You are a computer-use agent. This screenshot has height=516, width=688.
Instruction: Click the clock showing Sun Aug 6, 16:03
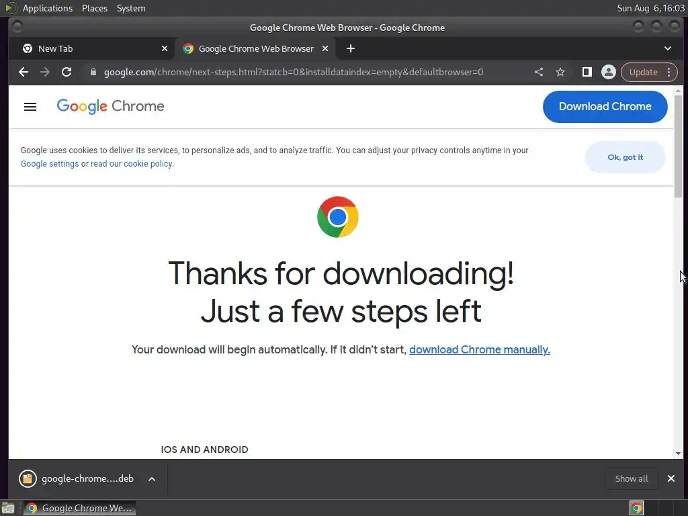(650, 8)
